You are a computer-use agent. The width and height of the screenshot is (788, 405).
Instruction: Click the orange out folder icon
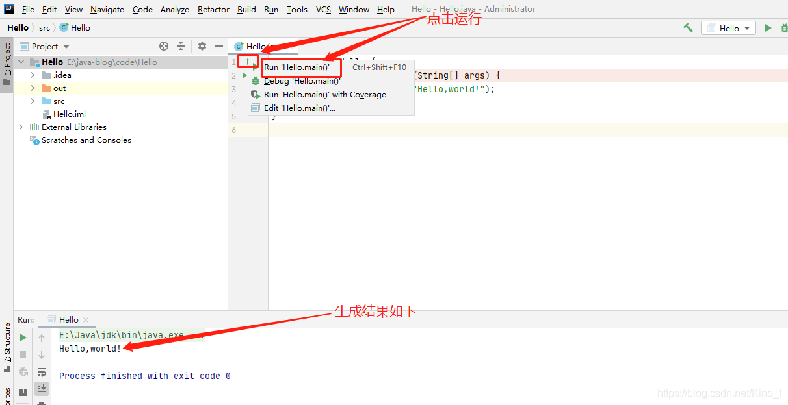click(x=46, y=88)
